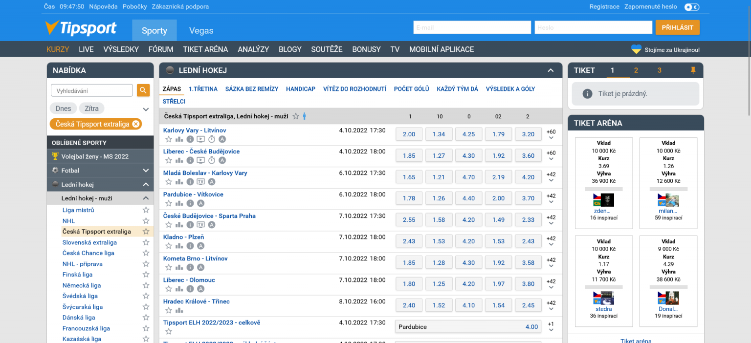Click the orange search magnifier button
This screenshot has height=343, width=751.
[x=143, y=90]
